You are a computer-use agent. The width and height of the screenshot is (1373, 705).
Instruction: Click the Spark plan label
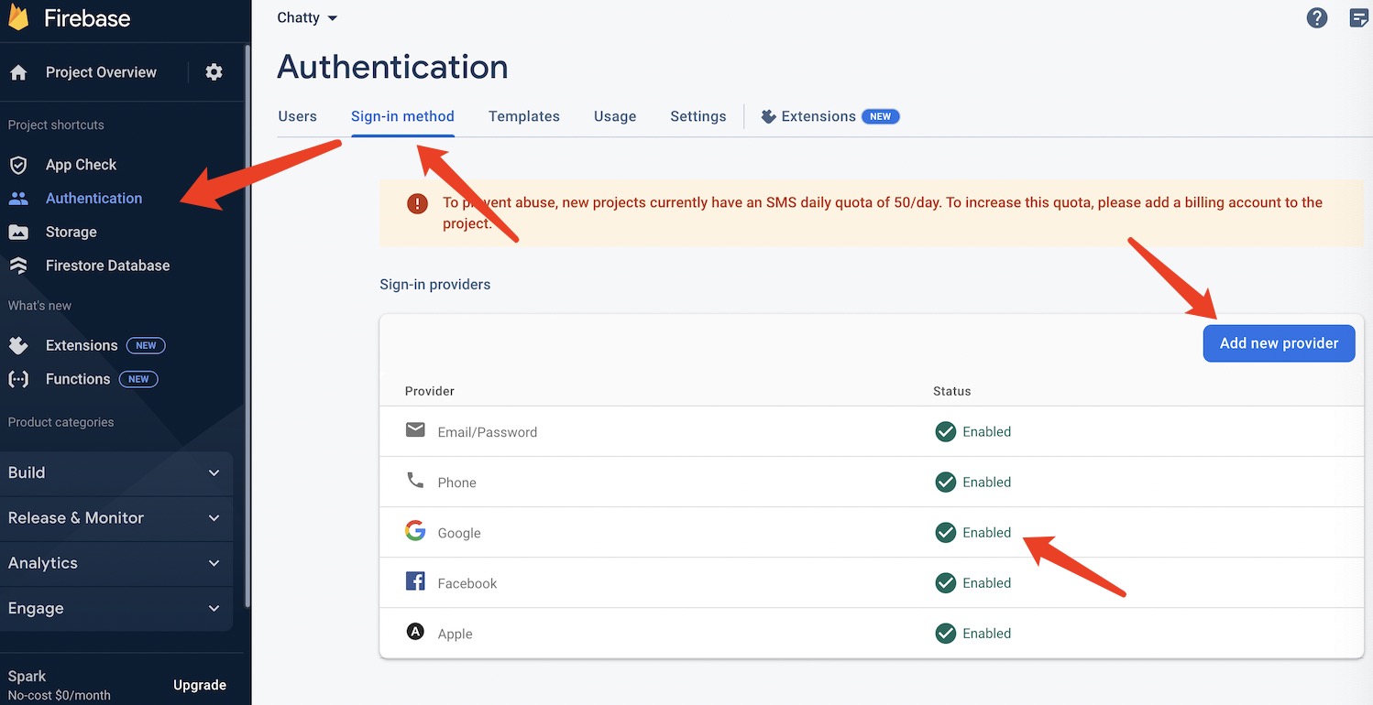click(x=27, y=677)
